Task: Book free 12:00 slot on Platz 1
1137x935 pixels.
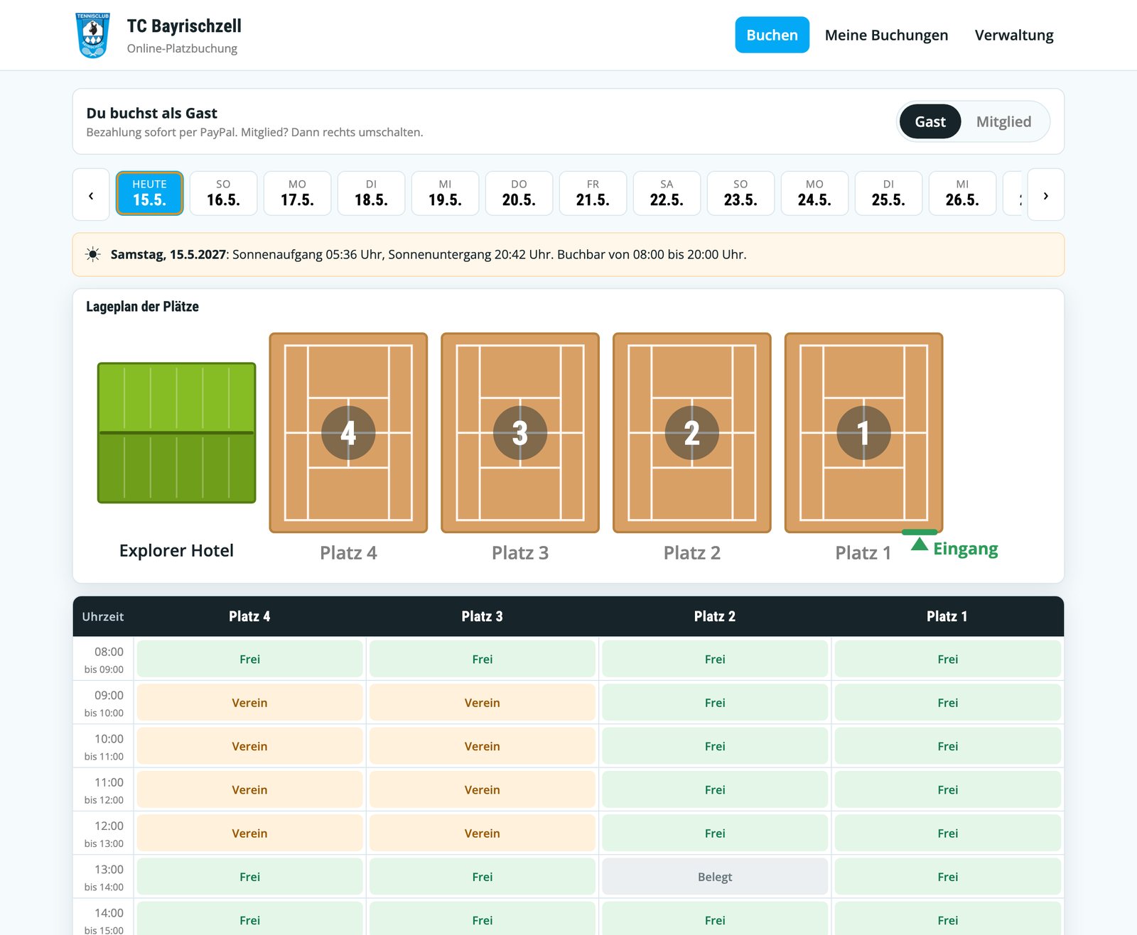Action: (x=947, y=833)
